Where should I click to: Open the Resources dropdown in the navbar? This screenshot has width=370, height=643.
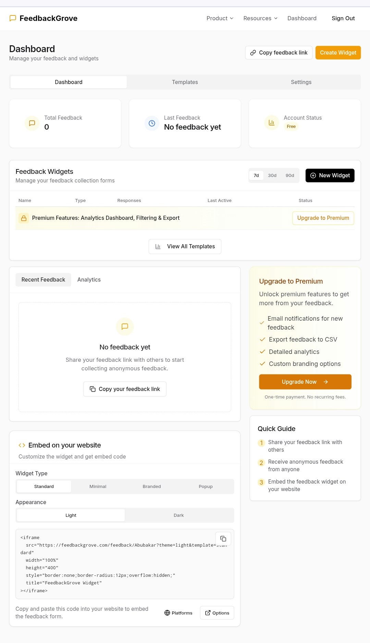coord(260,18)
